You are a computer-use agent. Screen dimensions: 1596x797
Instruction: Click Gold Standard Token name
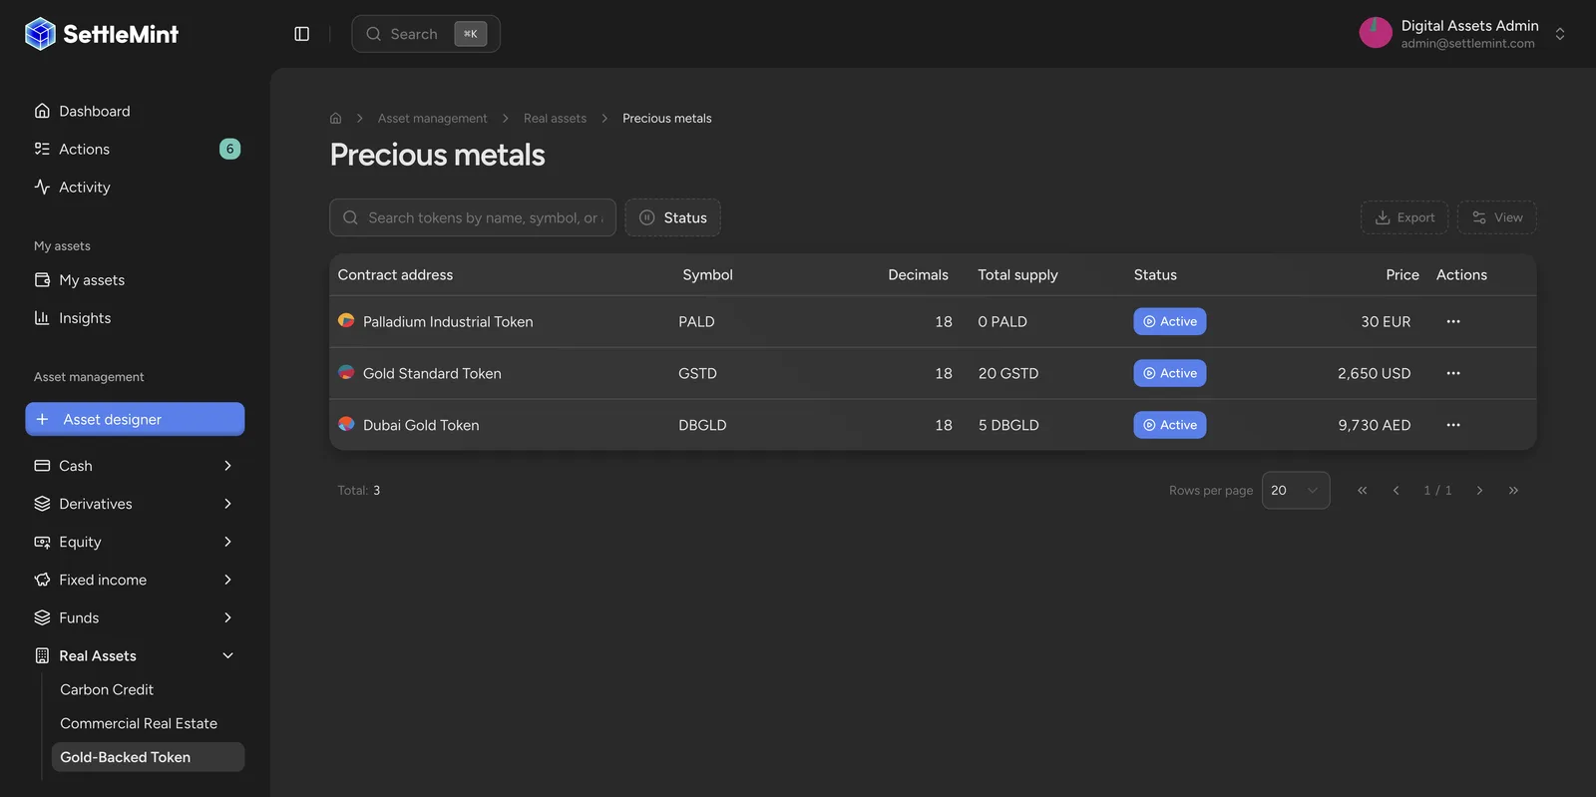[432, 374]
